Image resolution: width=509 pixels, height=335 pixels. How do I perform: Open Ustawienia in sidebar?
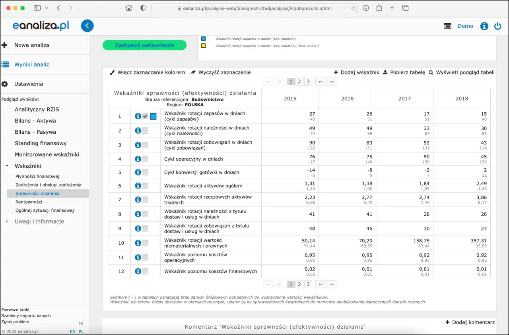click(29, 84)
